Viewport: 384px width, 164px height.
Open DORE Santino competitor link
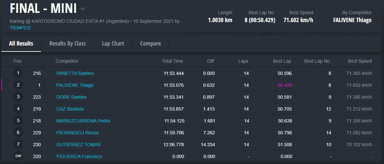[72, 97]
